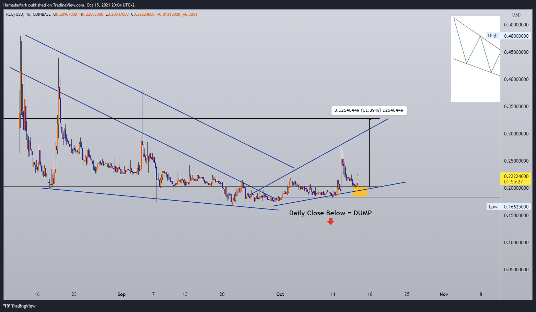Click the falling wedge pattern thumbnail
The image size is (536, 312).
tap(476, 59)
